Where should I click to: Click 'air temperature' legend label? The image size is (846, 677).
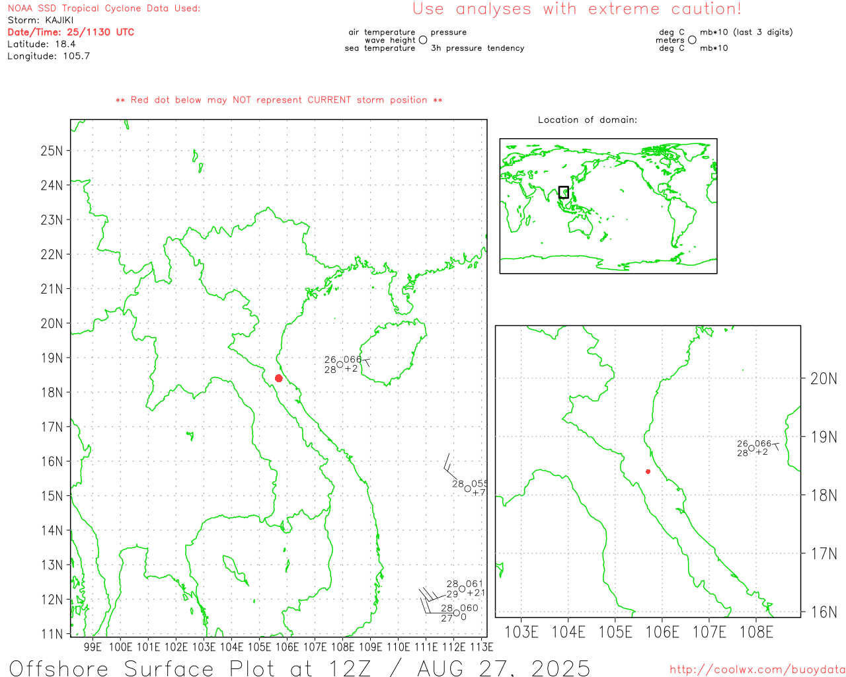pos(382,32)
